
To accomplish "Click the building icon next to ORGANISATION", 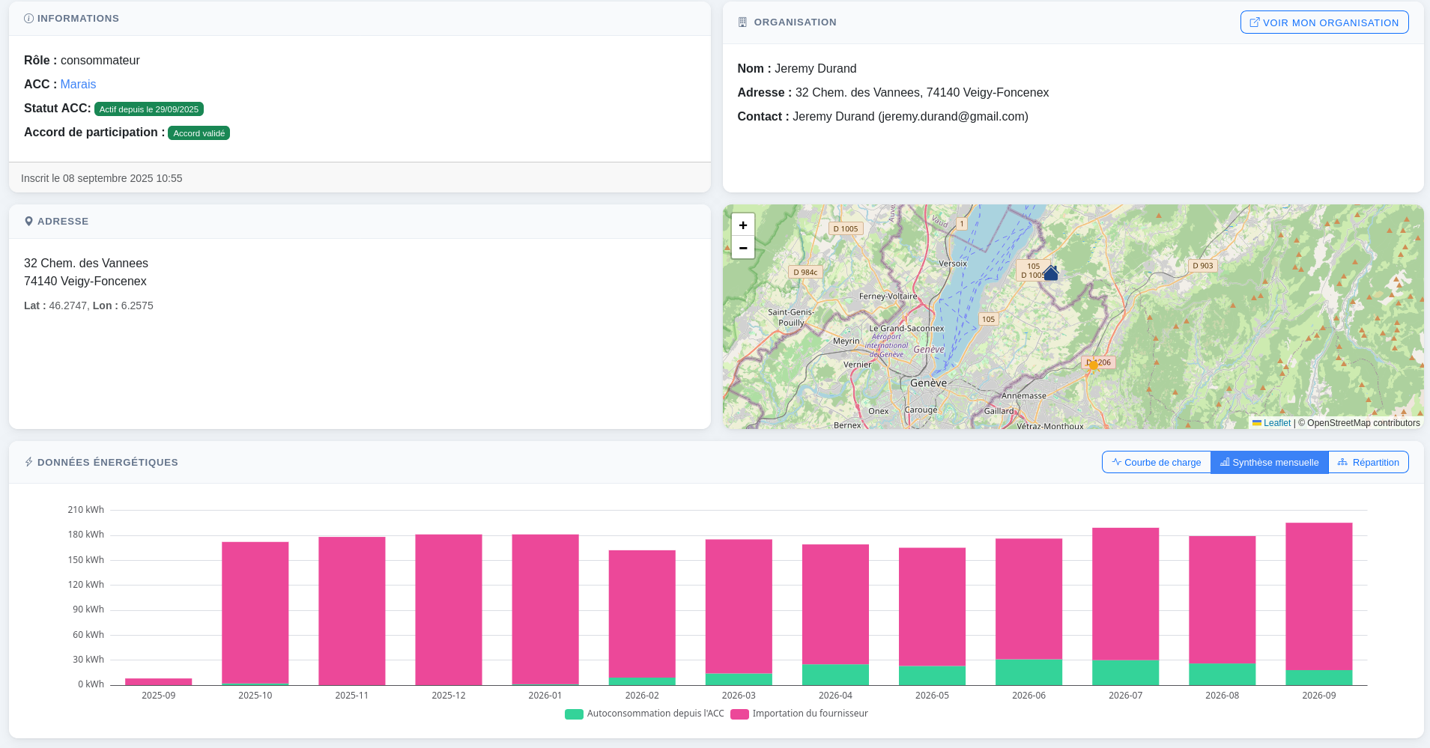I will [x=742, y=22].
